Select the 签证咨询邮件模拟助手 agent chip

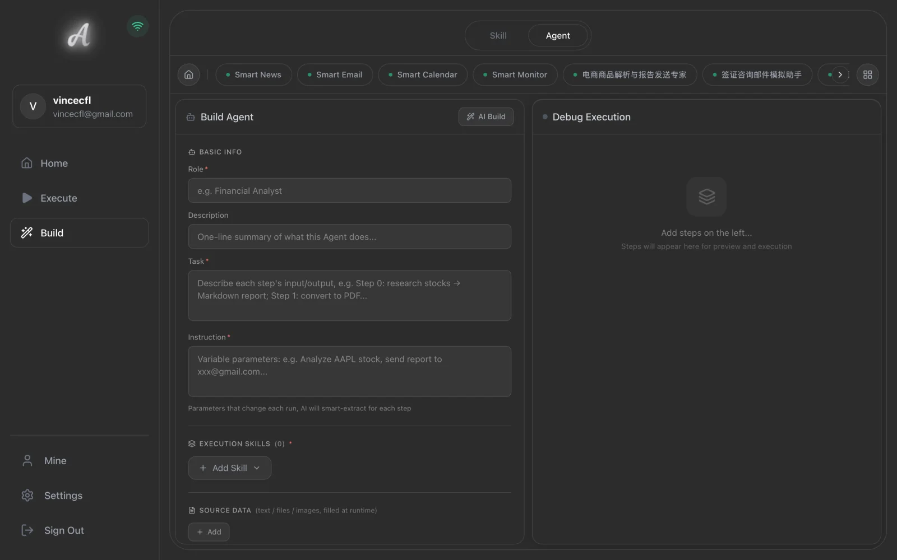757,74
